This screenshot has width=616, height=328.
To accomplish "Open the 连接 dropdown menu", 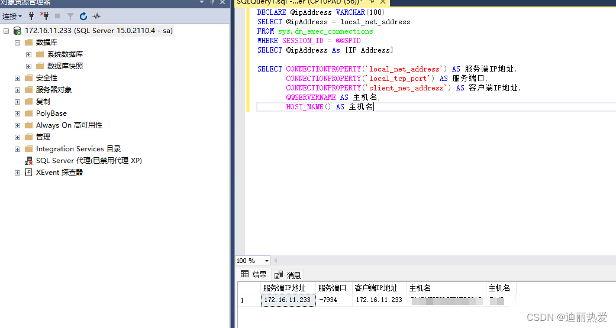I will click(x=12, y=16).
